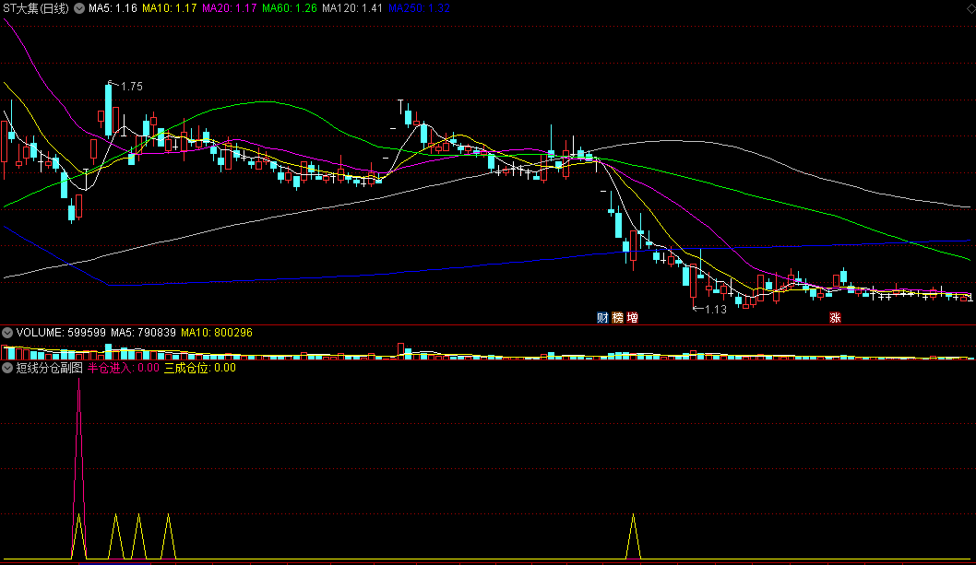Screen dimensions: 976x565
Task: Click the 财 info marker icon
Action: pyautogui.click(x=601, y=318)
